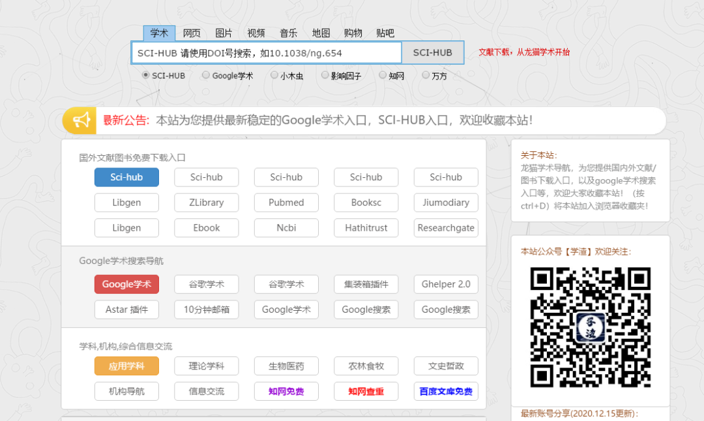Screen dimensions: 704x421
Task: Switch to the 购物 tab
Action: point(353,33)
